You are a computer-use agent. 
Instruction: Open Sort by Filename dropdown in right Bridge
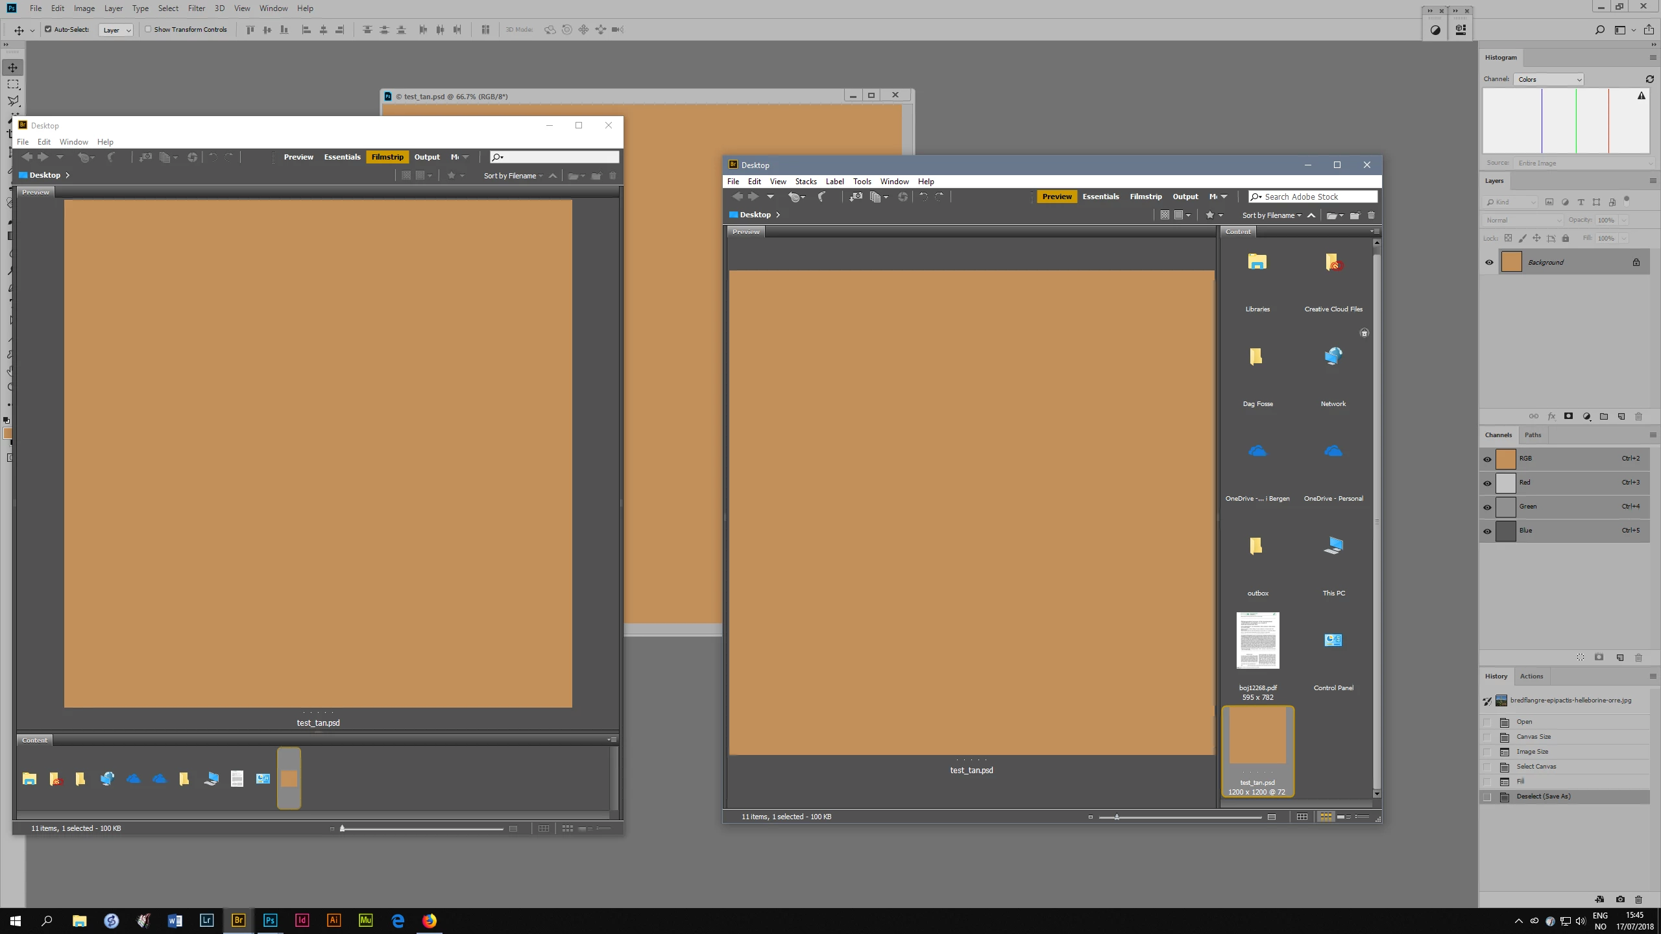[x=1271, y=215]
